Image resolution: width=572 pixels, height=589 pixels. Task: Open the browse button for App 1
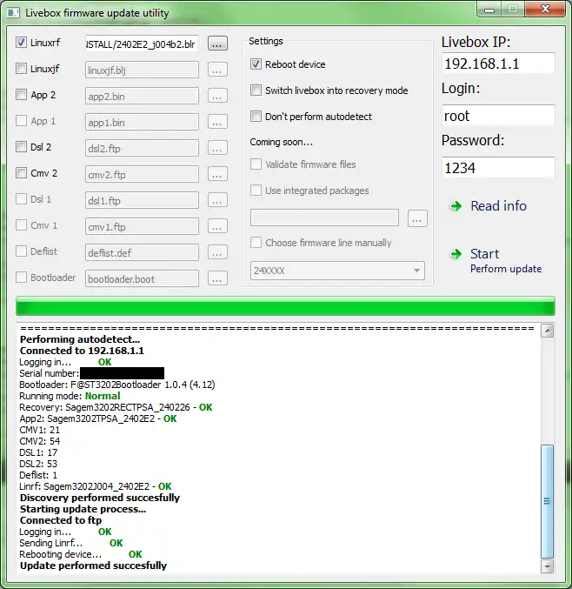217,122
